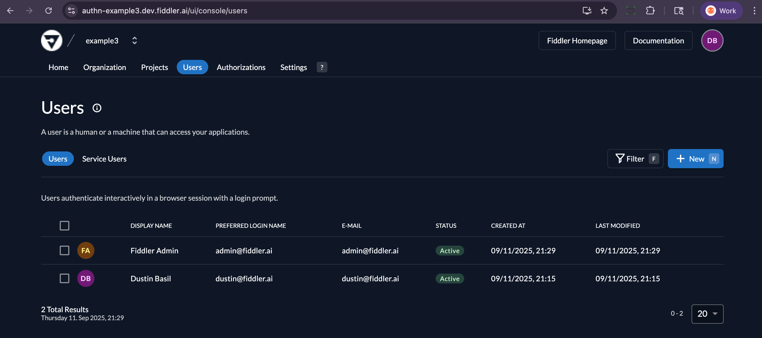The height and width of the screenshot is (338, 762).
Task: Click the browser address bar URL
Action: click(x=165, y=11)
